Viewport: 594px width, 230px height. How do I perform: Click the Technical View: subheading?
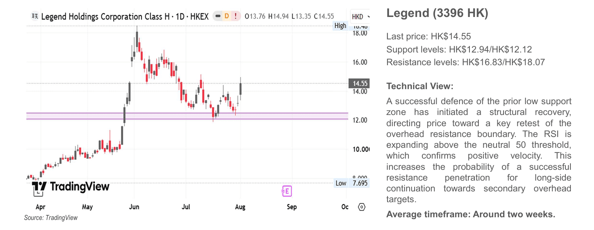pyautogui.click(x=420, y=86)
